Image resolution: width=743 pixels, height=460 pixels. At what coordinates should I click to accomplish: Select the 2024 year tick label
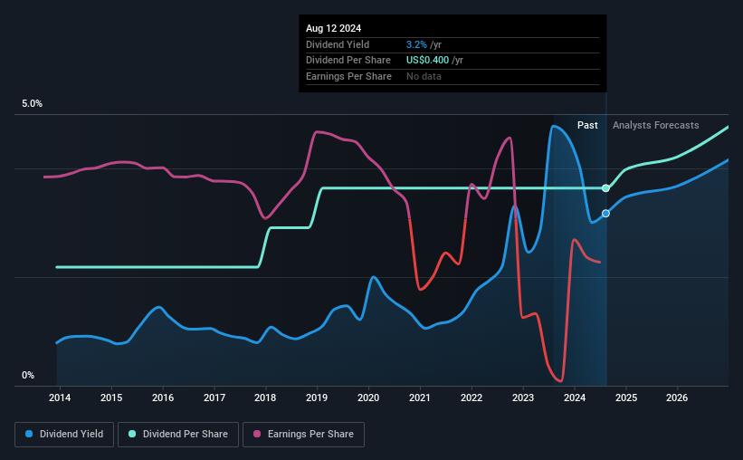(x=575, y=398)
